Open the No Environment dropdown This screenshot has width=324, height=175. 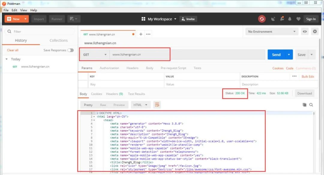[x=272, y=31]
